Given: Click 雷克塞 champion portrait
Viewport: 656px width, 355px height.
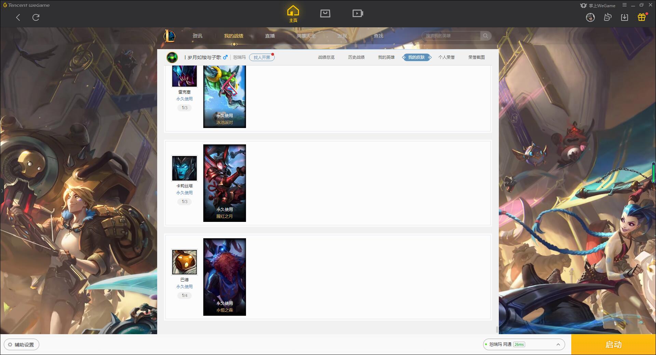Looking at the screenshot, I should coord(184,76).
